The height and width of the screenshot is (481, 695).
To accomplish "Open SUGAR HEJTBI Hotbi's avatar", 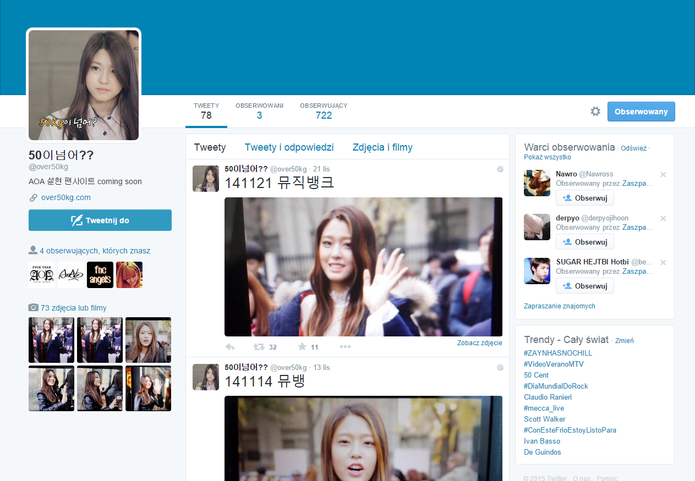I will 537,271.
